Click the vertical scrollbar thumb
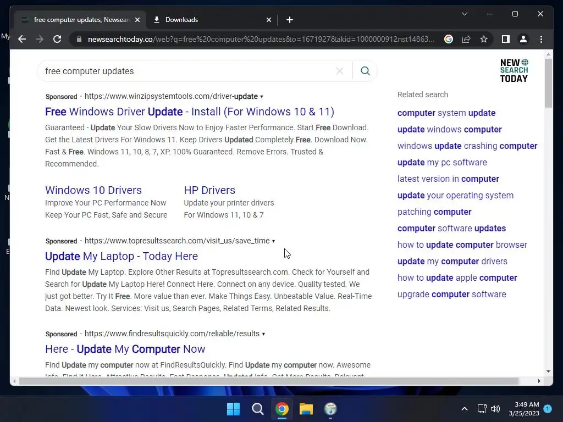Image resolution: width=563 pixels, height=422 pixels. tap(548, 84)
